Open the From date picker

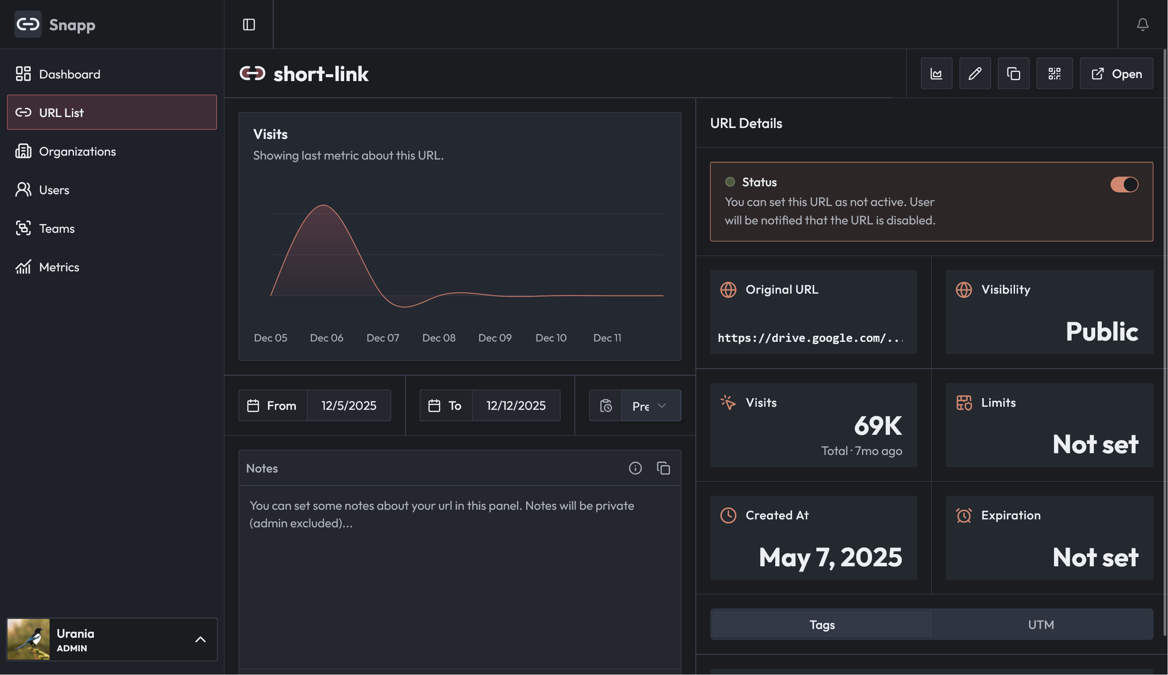click(x=315, y=405)
